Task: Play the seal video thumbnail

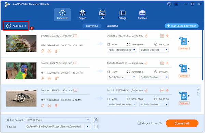Action: [21, 98]
